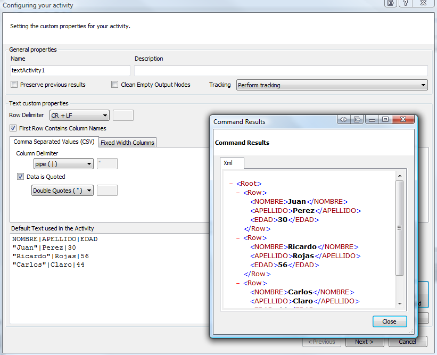437x355 pixels.
Task: Switch to Fixed Width Columns tab
Action: tap(127, 143)
